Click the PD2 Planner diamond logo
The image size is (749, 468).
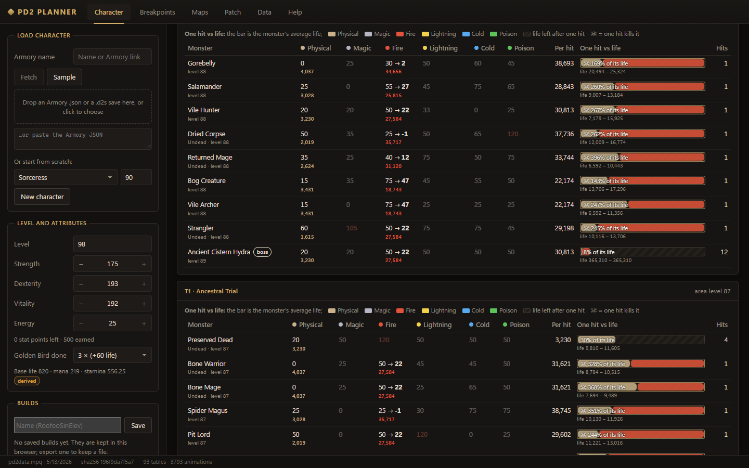[x=11, y=12]
